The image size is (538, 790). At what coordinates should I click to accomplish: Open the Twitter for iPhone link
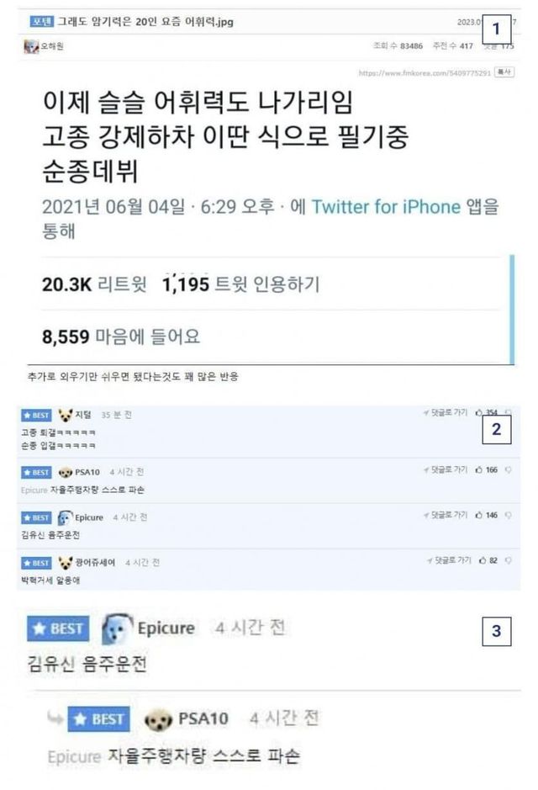pos(386,207)
